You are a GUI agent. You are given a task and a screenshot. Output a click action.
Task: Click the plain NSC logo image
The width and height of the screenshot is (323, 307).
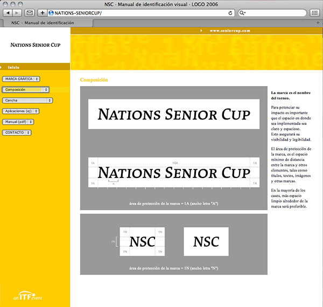206,241
